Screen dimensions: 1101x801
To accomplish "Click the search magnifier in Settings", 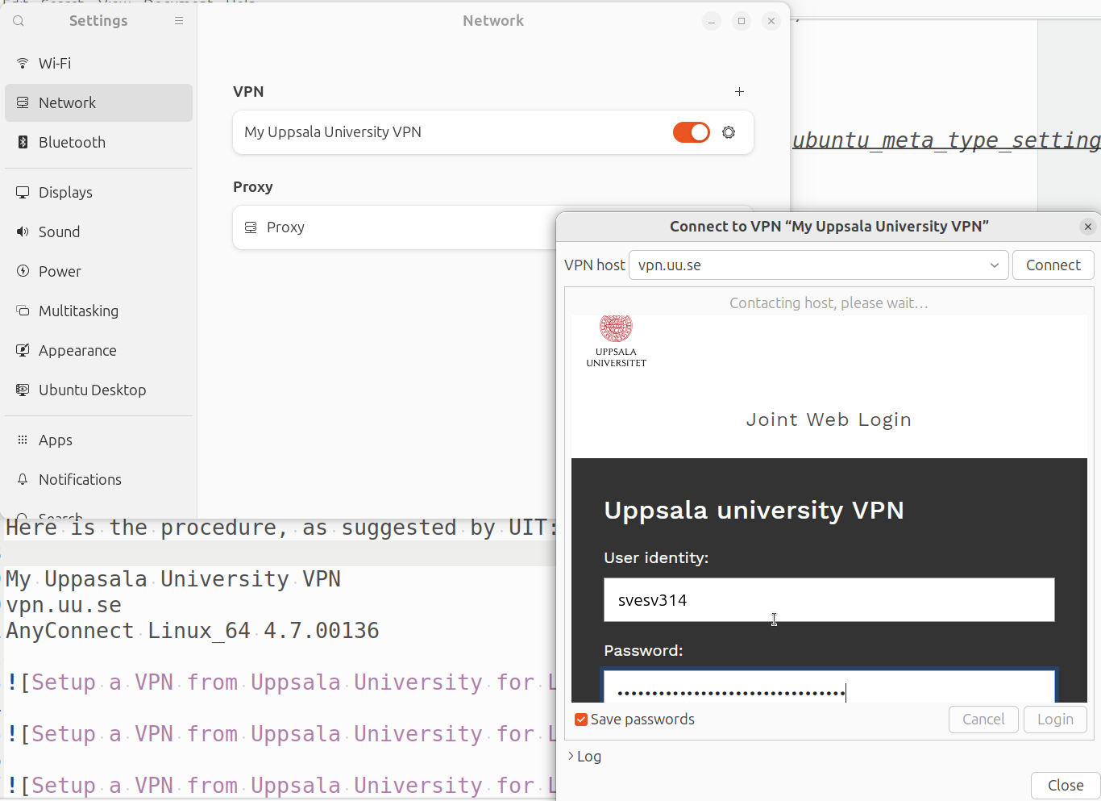I will (18, 21).
